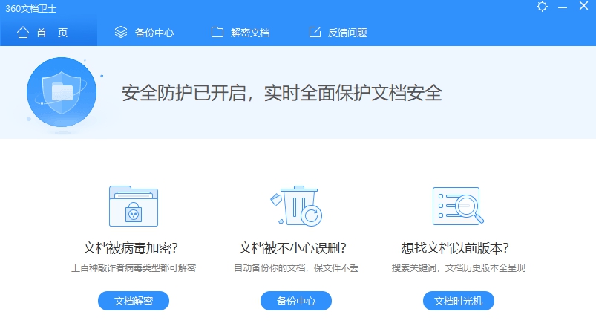Launch the 文档时光机 button
The height and width of the screenshot is (332, 596).
(459, 301)
